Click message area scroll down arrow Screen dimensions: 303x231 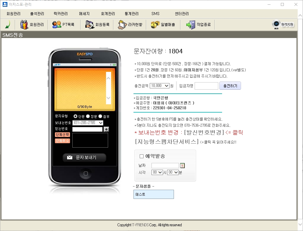[108, 98]
